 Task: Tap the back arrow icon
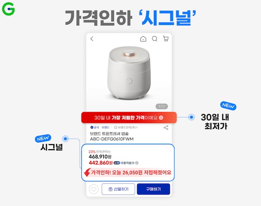tap(92, 39)
